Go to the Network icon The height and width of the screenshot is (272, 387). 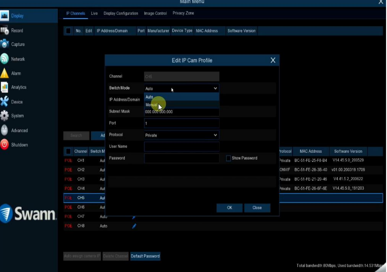pos(5,59)
